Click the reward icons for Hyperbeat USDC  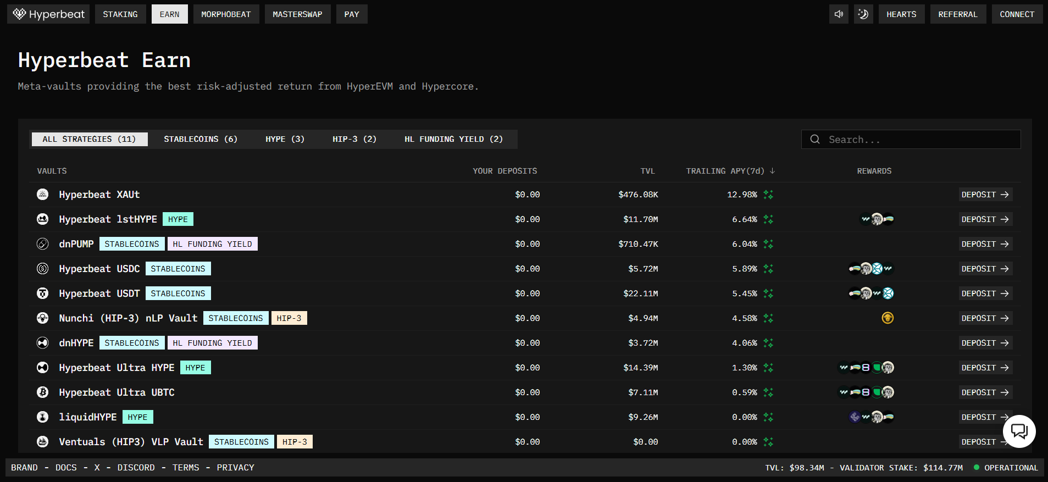871,269
